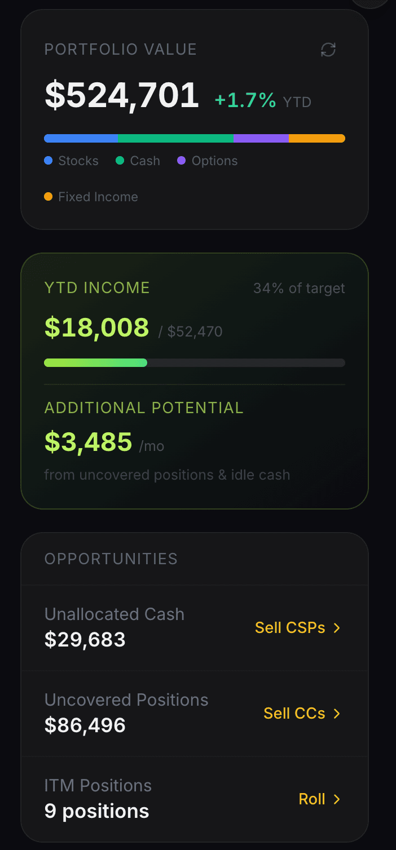
Task: Click the chevron next to Sell CSPs
Action: pyautogui.click(x=337, y=627)
